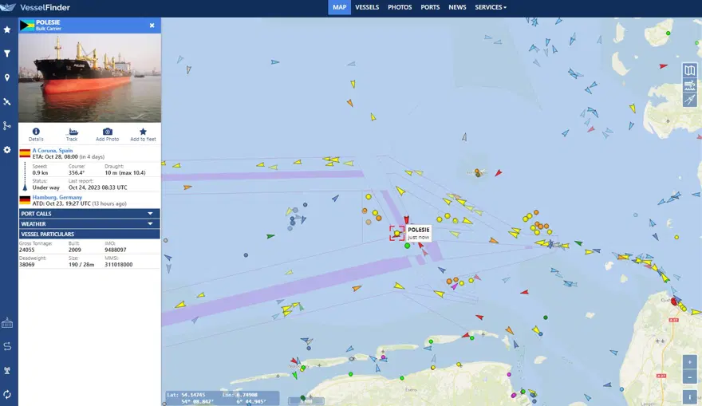
Task: Zoom in with the map plus button
Action: [689, 361]
